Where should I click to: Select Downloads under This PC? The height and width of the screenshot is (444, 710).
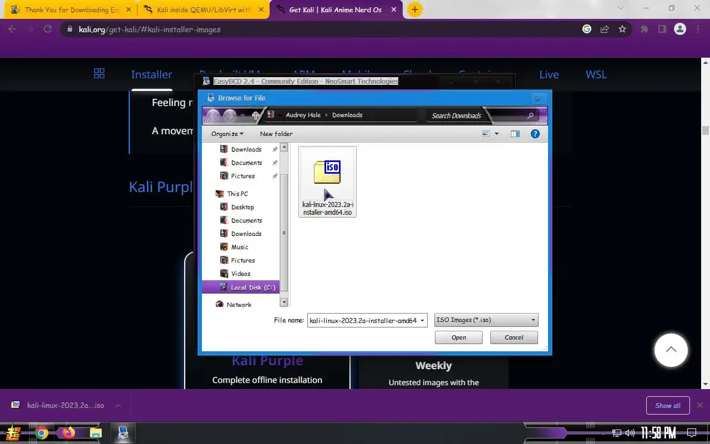pyautogui.click(x=246, y=234)
